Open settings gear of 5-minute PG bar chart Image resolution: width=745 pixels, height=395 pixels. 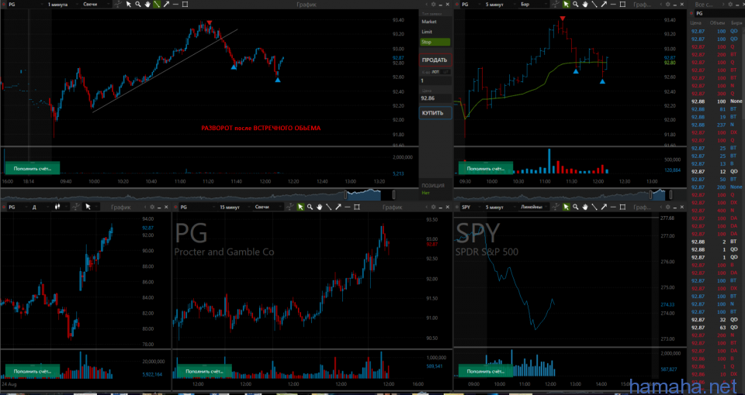pyautogui.click(x=668, y=5)
